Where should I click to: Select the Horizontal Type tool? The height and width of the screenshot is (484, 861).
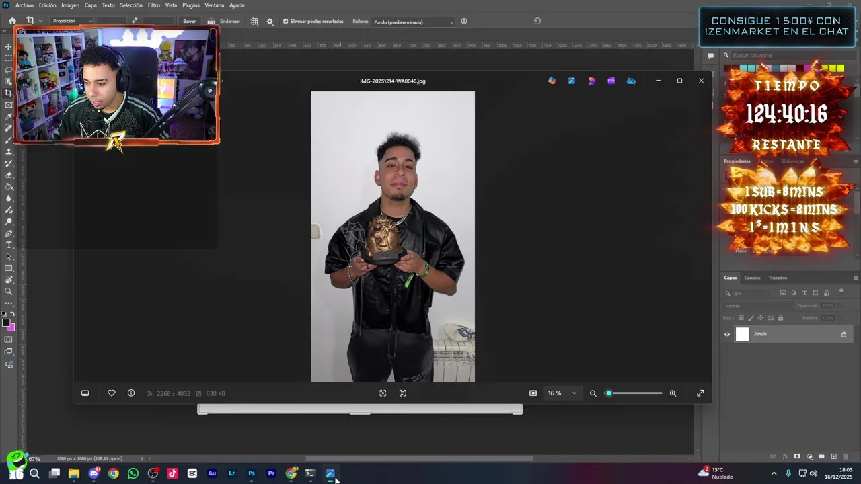coord(9,245)
